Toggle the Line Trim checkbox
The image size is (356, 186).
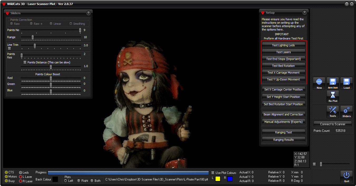coord(9,48)
